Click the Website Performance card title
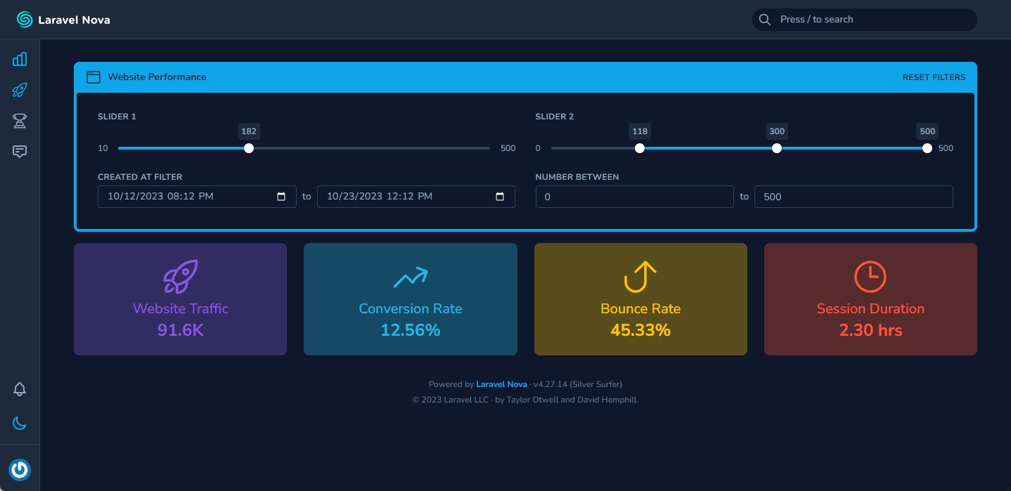The image size is (1011, 491). click(x=157, y=77)
